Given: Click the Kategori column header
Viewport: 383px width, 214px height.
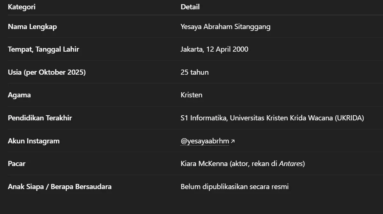Looking at the screenshot, I should point(22,7).
